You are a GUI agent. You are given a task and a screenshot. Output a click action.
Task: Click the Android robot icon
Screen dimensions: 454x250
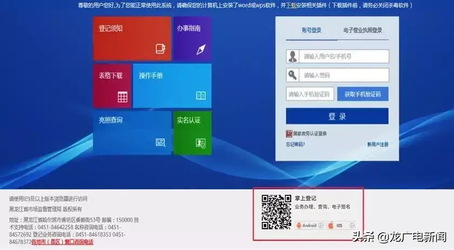[x=298, y=225]
